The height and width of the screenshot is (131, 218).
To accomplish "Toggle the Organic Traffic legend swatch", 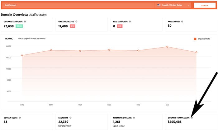I will click(195, 39).
